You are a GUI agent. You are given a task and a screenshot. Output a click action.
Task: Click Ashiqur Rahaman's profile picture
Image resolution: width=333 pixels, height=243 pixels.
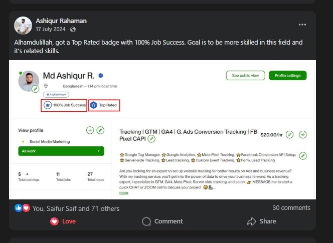23,25
